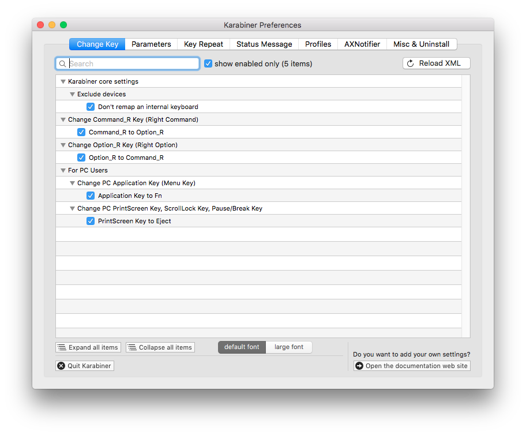The height and width of the screenshot is (435, 526).
Task: Collapse the For PC Users group
Action: point(63,170)
